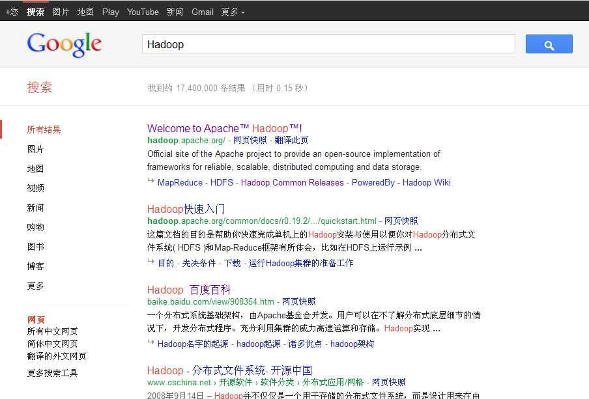Select 所有中文网页 filter
The image size is (589, 399).
[52, 331]
